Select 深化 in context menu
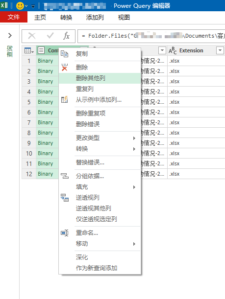The image size is (225, 299). (100, 257)
